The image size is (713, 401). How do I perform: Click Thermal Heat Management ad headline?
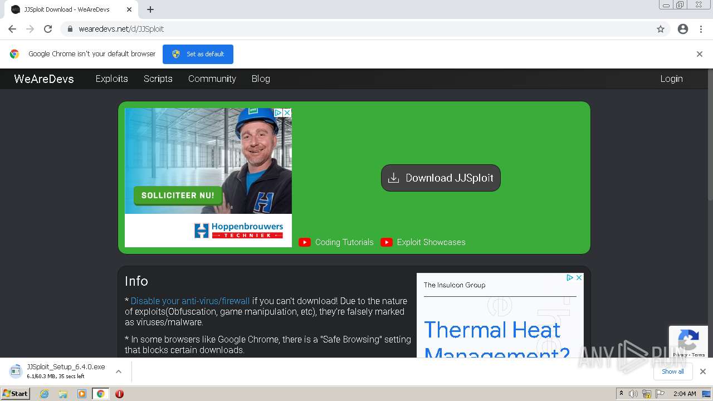497,340
